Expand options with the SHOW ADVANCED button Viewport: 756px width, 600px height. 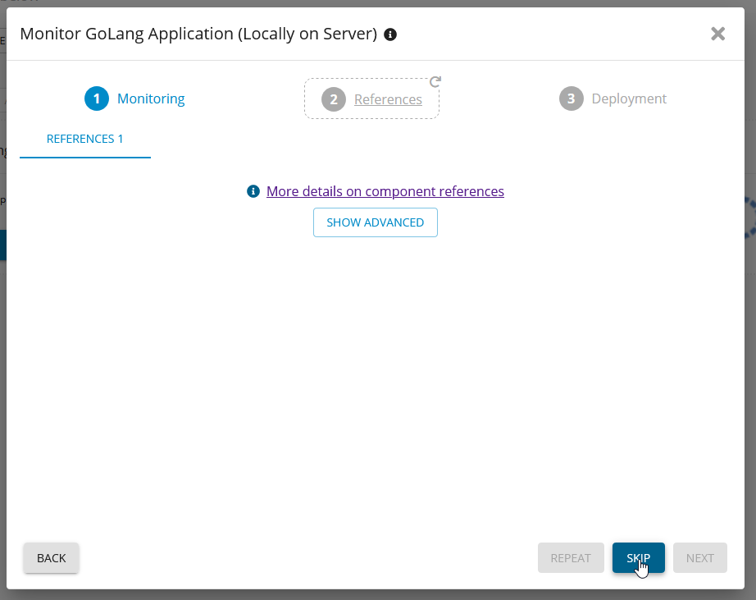pyautogui.click(x=376, y=222)
